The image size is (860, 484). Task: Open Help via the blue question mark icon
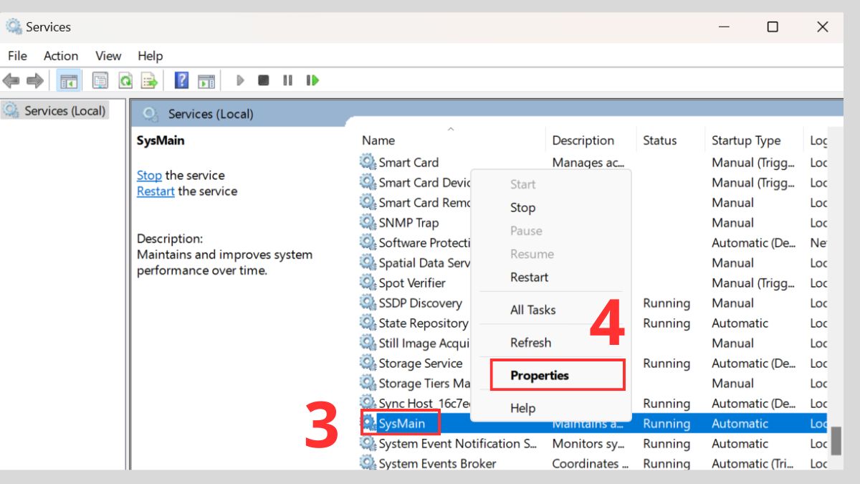(x=182, y=80)
